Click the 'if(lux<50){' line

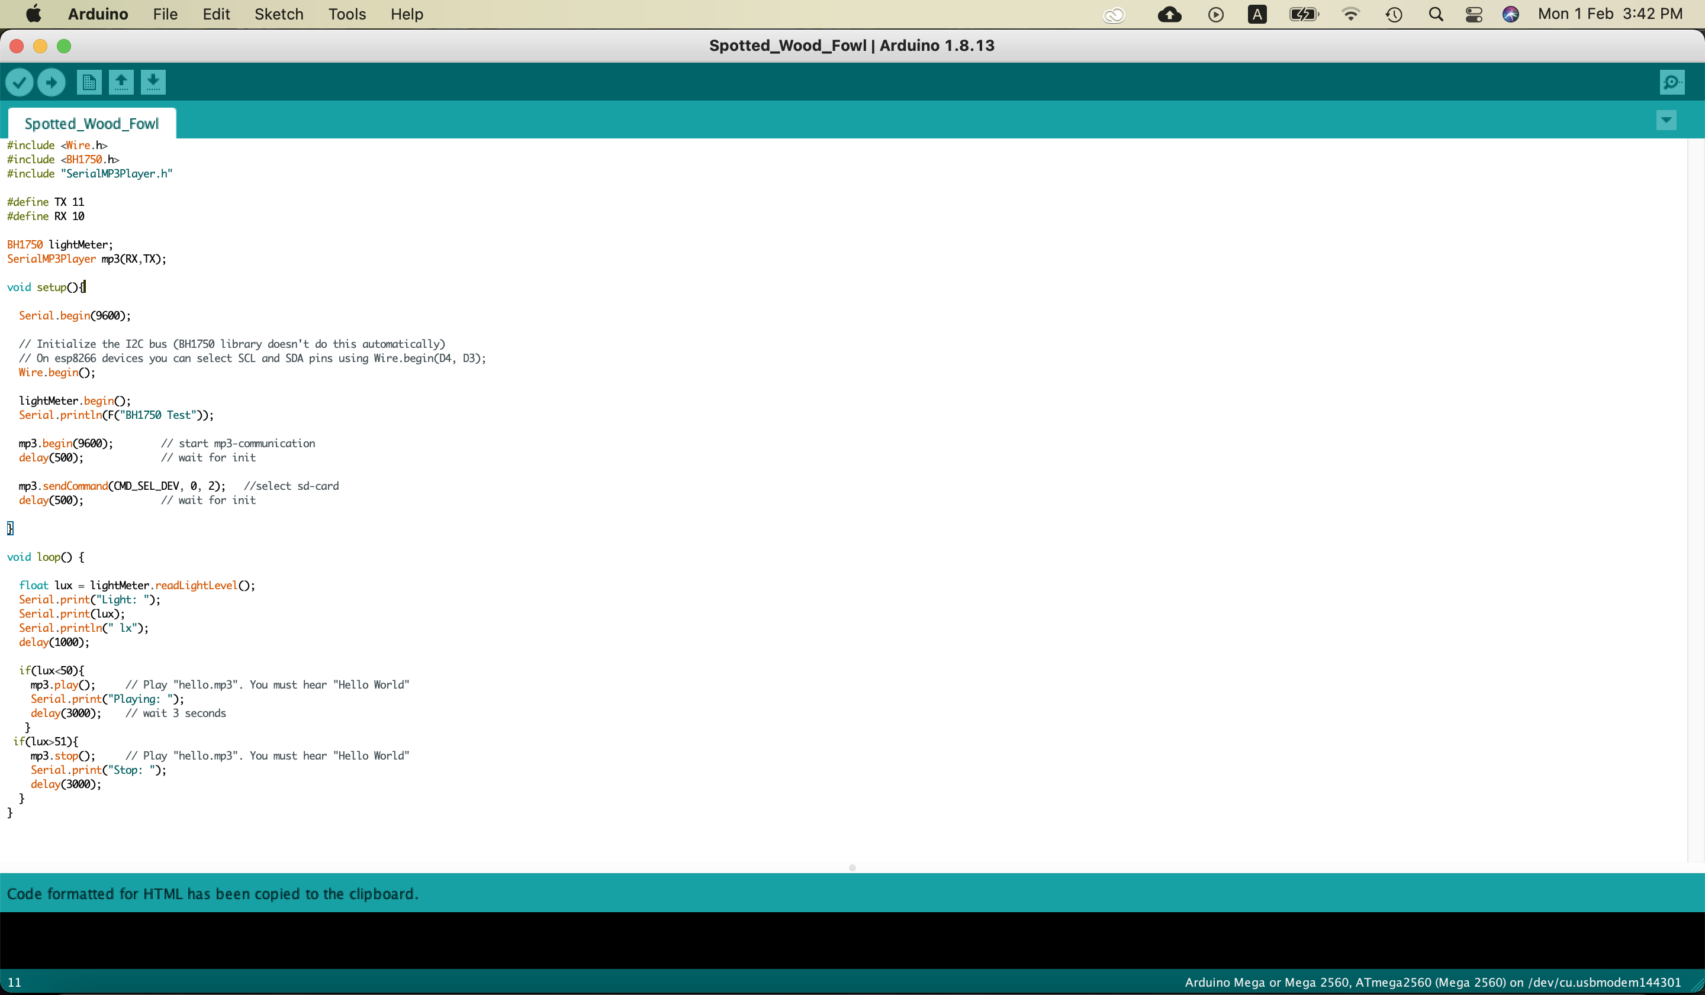coord(52,671)
